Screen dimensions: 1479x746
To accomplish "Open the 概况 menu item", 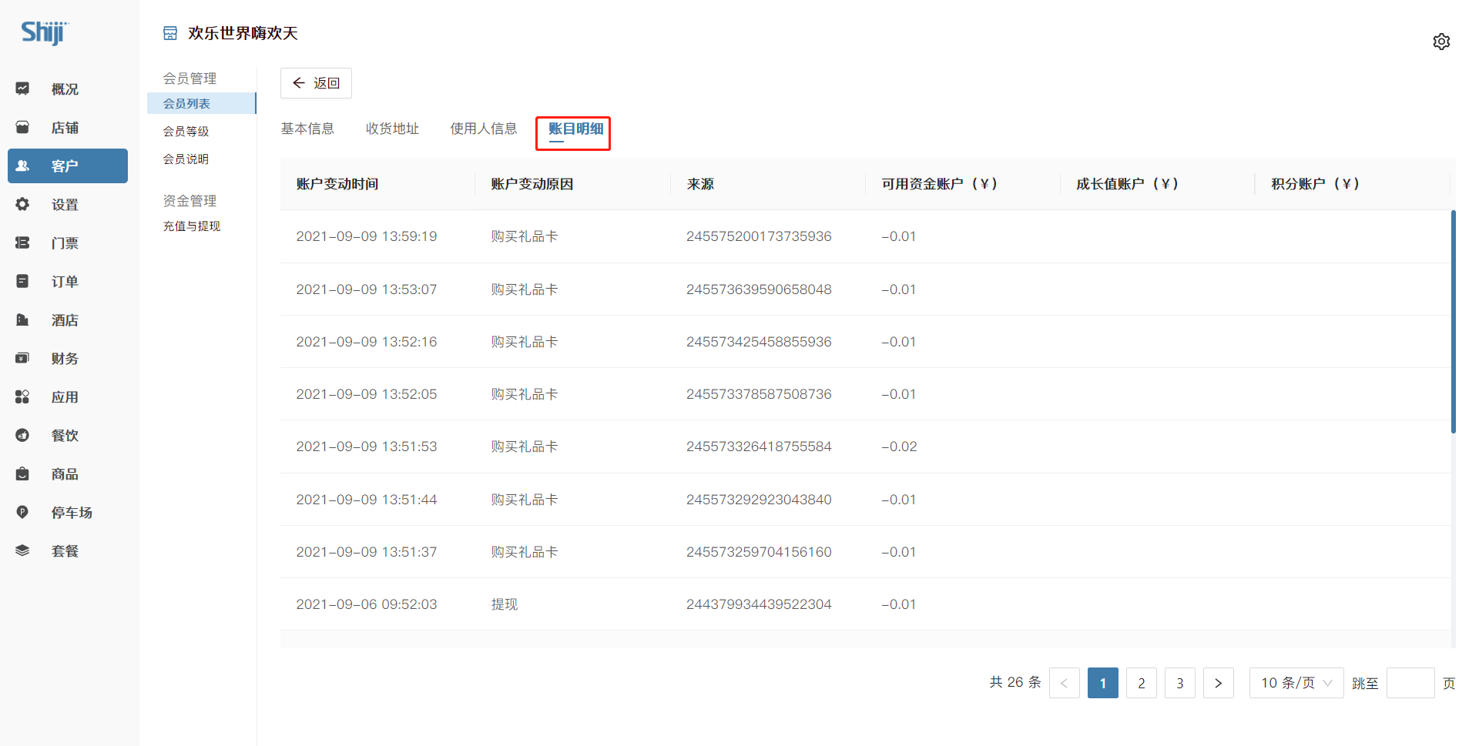I will point(68,89).
